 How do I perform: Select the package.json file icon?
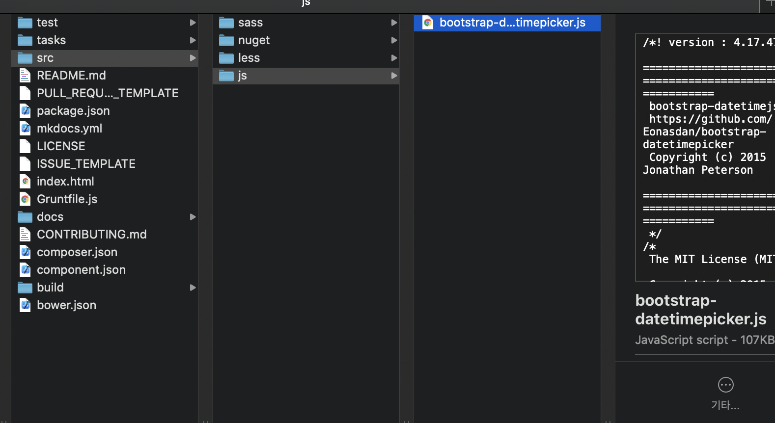(25, 111)
